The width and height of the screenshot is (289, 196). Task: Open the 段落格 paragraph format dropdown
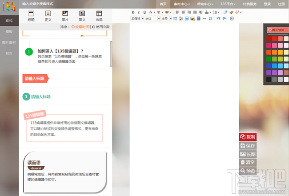[136, 19]
